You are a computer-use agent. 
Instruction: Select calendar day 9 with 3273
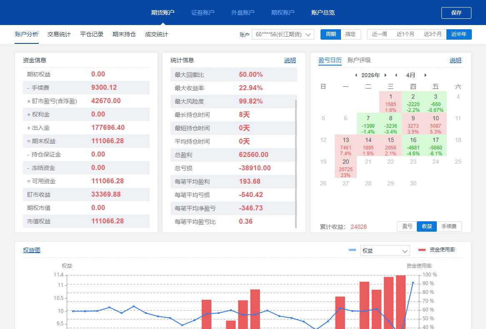click(x=413, y=124)
